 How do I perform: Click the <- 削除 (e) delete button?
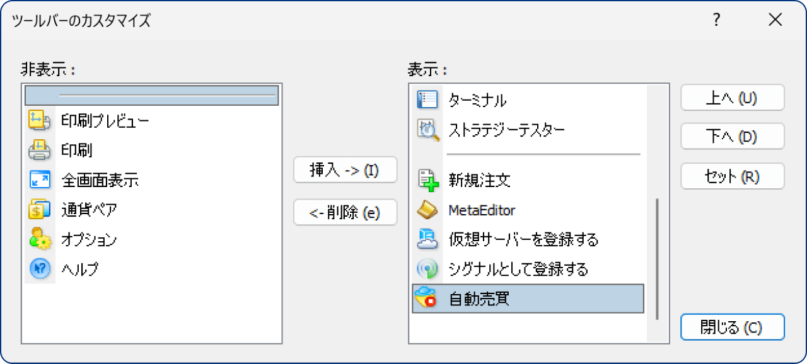[x=345, y=212]
